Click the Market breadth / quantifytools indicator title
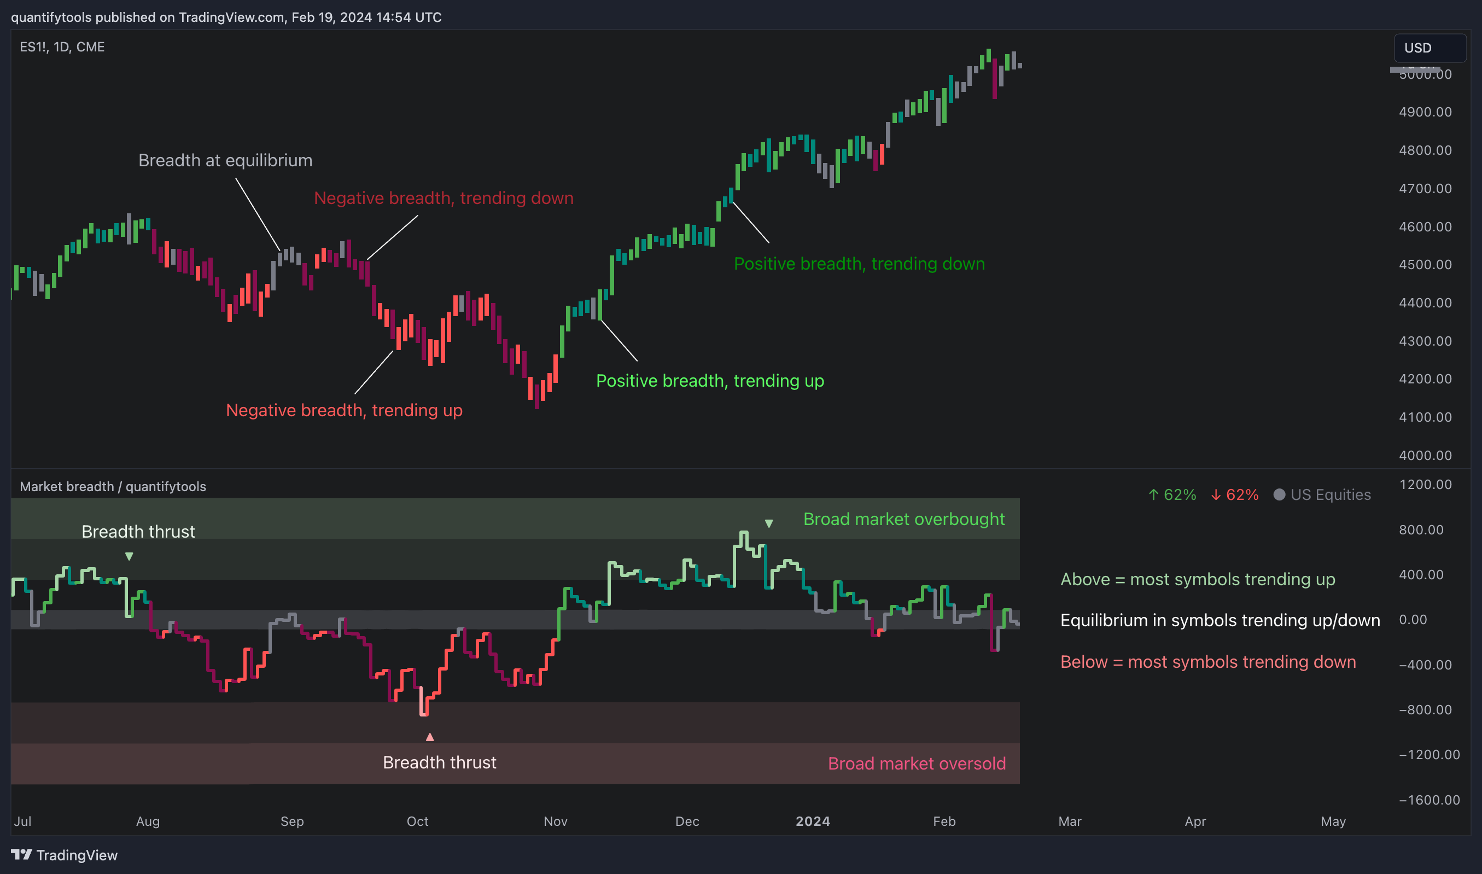1482x874 pixels. (x=113, y=486)
